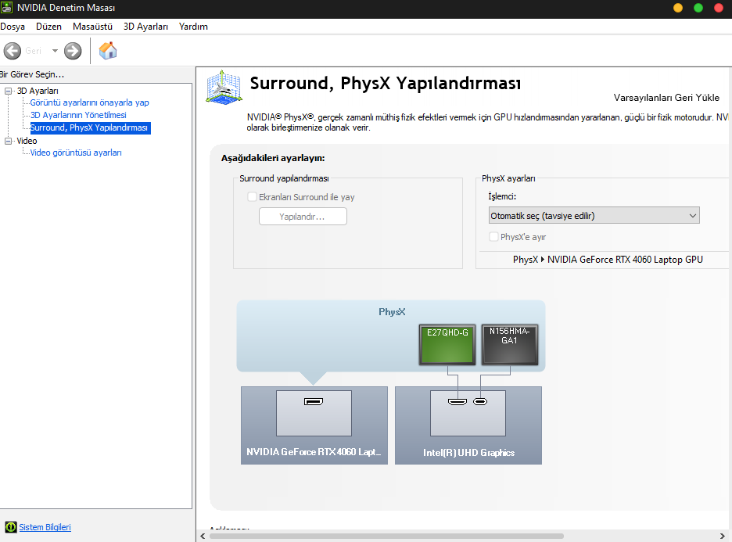Click the green window control button
The height and width of the screenshot is (542, 732).
[x=698, y=8]
